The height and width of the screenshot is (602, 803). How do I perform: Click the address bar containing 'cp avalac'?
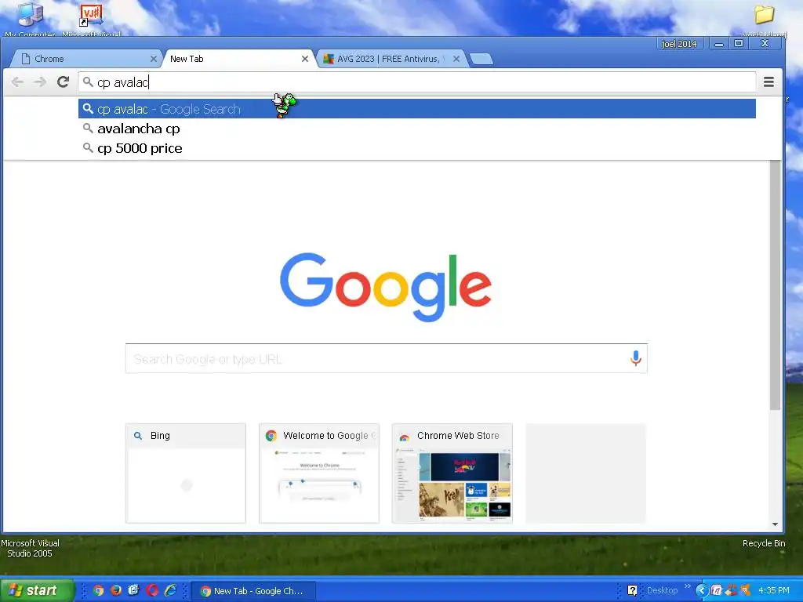(417, 82)
